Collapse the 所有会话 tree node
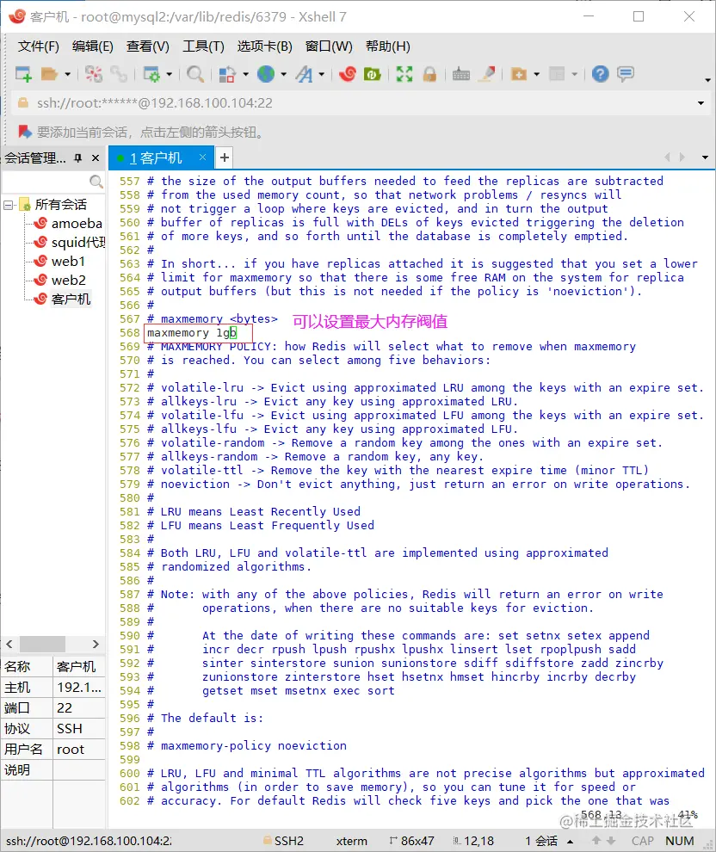Image resolution: width=716 pixels, height=852 pixels. pos(8,205)
